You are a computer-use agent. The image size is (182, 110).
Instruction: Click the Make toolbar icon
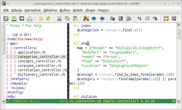click(x=139, y=18)
